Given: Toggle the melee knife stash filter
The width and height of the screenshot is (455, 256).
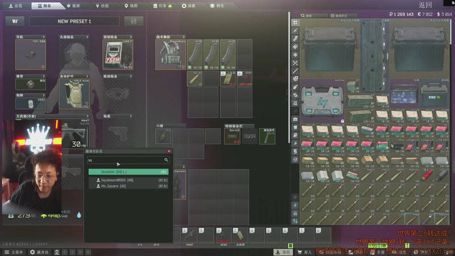Looking at the screenshot, I should click(x=295, y=71).
